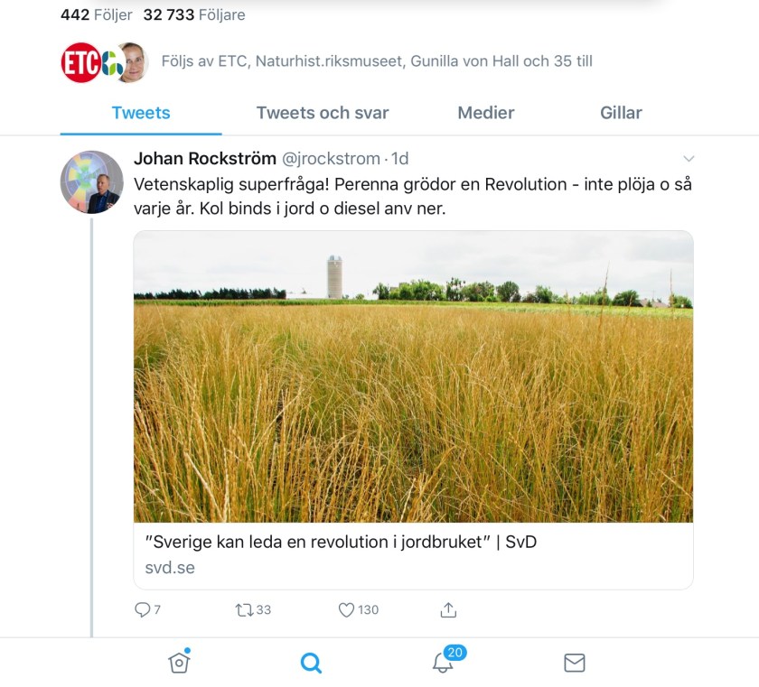Like the tweet about perennial crops
The width and height of the screenshot is (759, 687).
(345, 609)
